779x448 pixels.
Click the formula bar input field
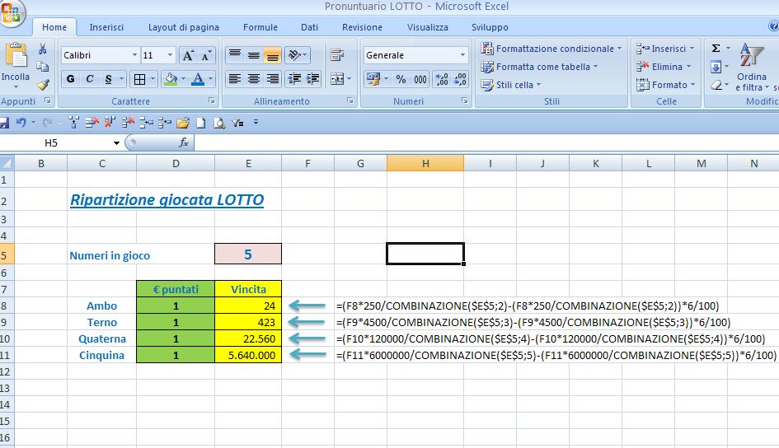click(486, 143)
